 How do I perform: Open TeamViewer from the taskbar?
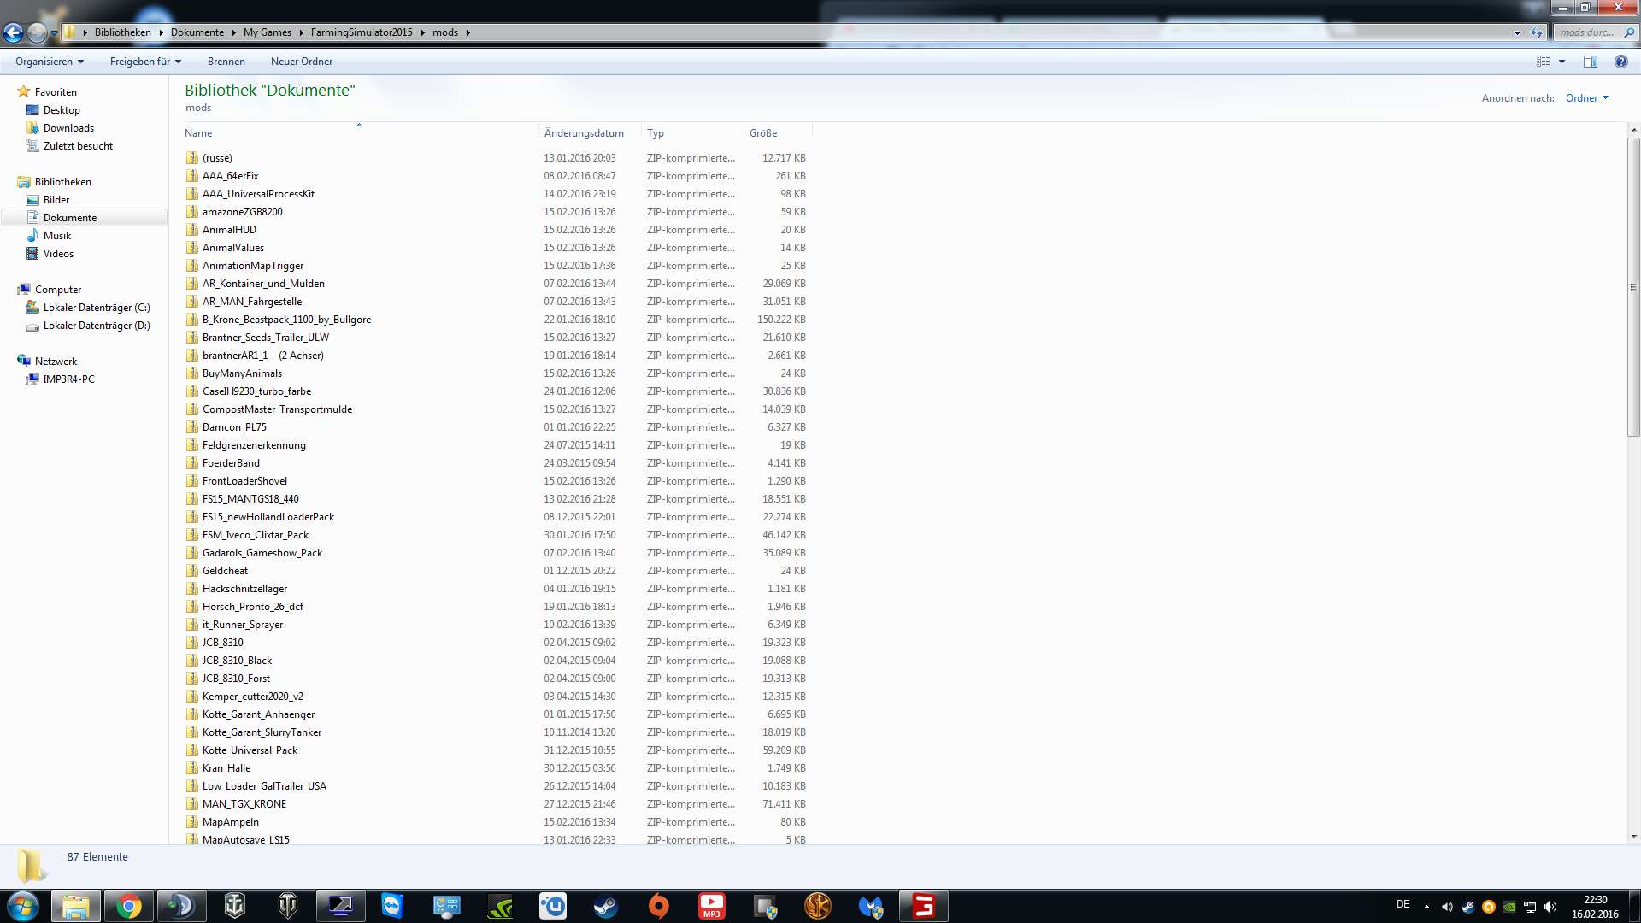pyautogui.click(x=392, y=906)
